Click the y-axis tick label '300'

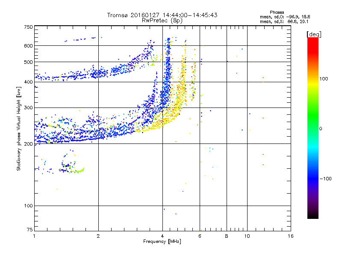[29, 108]
